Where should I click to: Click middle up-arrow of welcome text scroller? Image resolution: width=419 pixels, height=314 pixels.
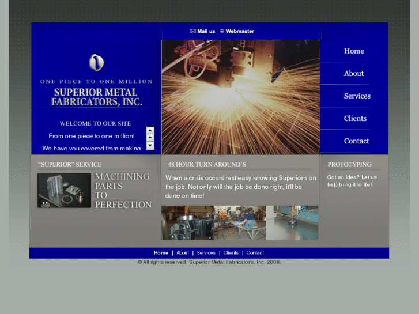click(x=150, y=138)
